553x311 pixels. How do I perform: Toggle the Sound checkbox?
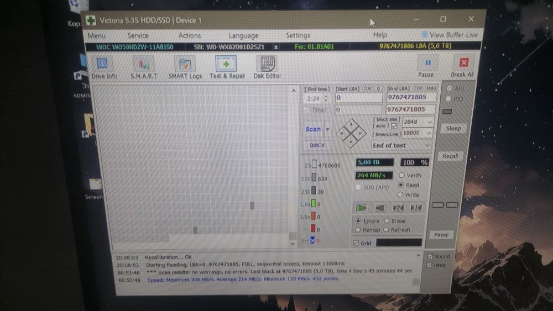tap(430, 256)
